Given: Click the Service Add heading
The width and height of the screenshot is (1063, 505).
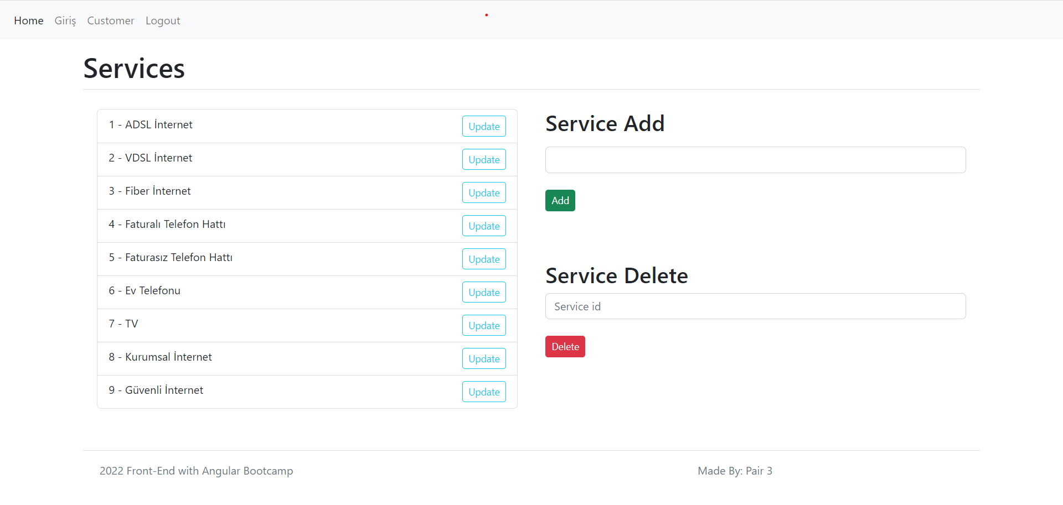Looking at the screenshot, I should click(x=605, y=123).
